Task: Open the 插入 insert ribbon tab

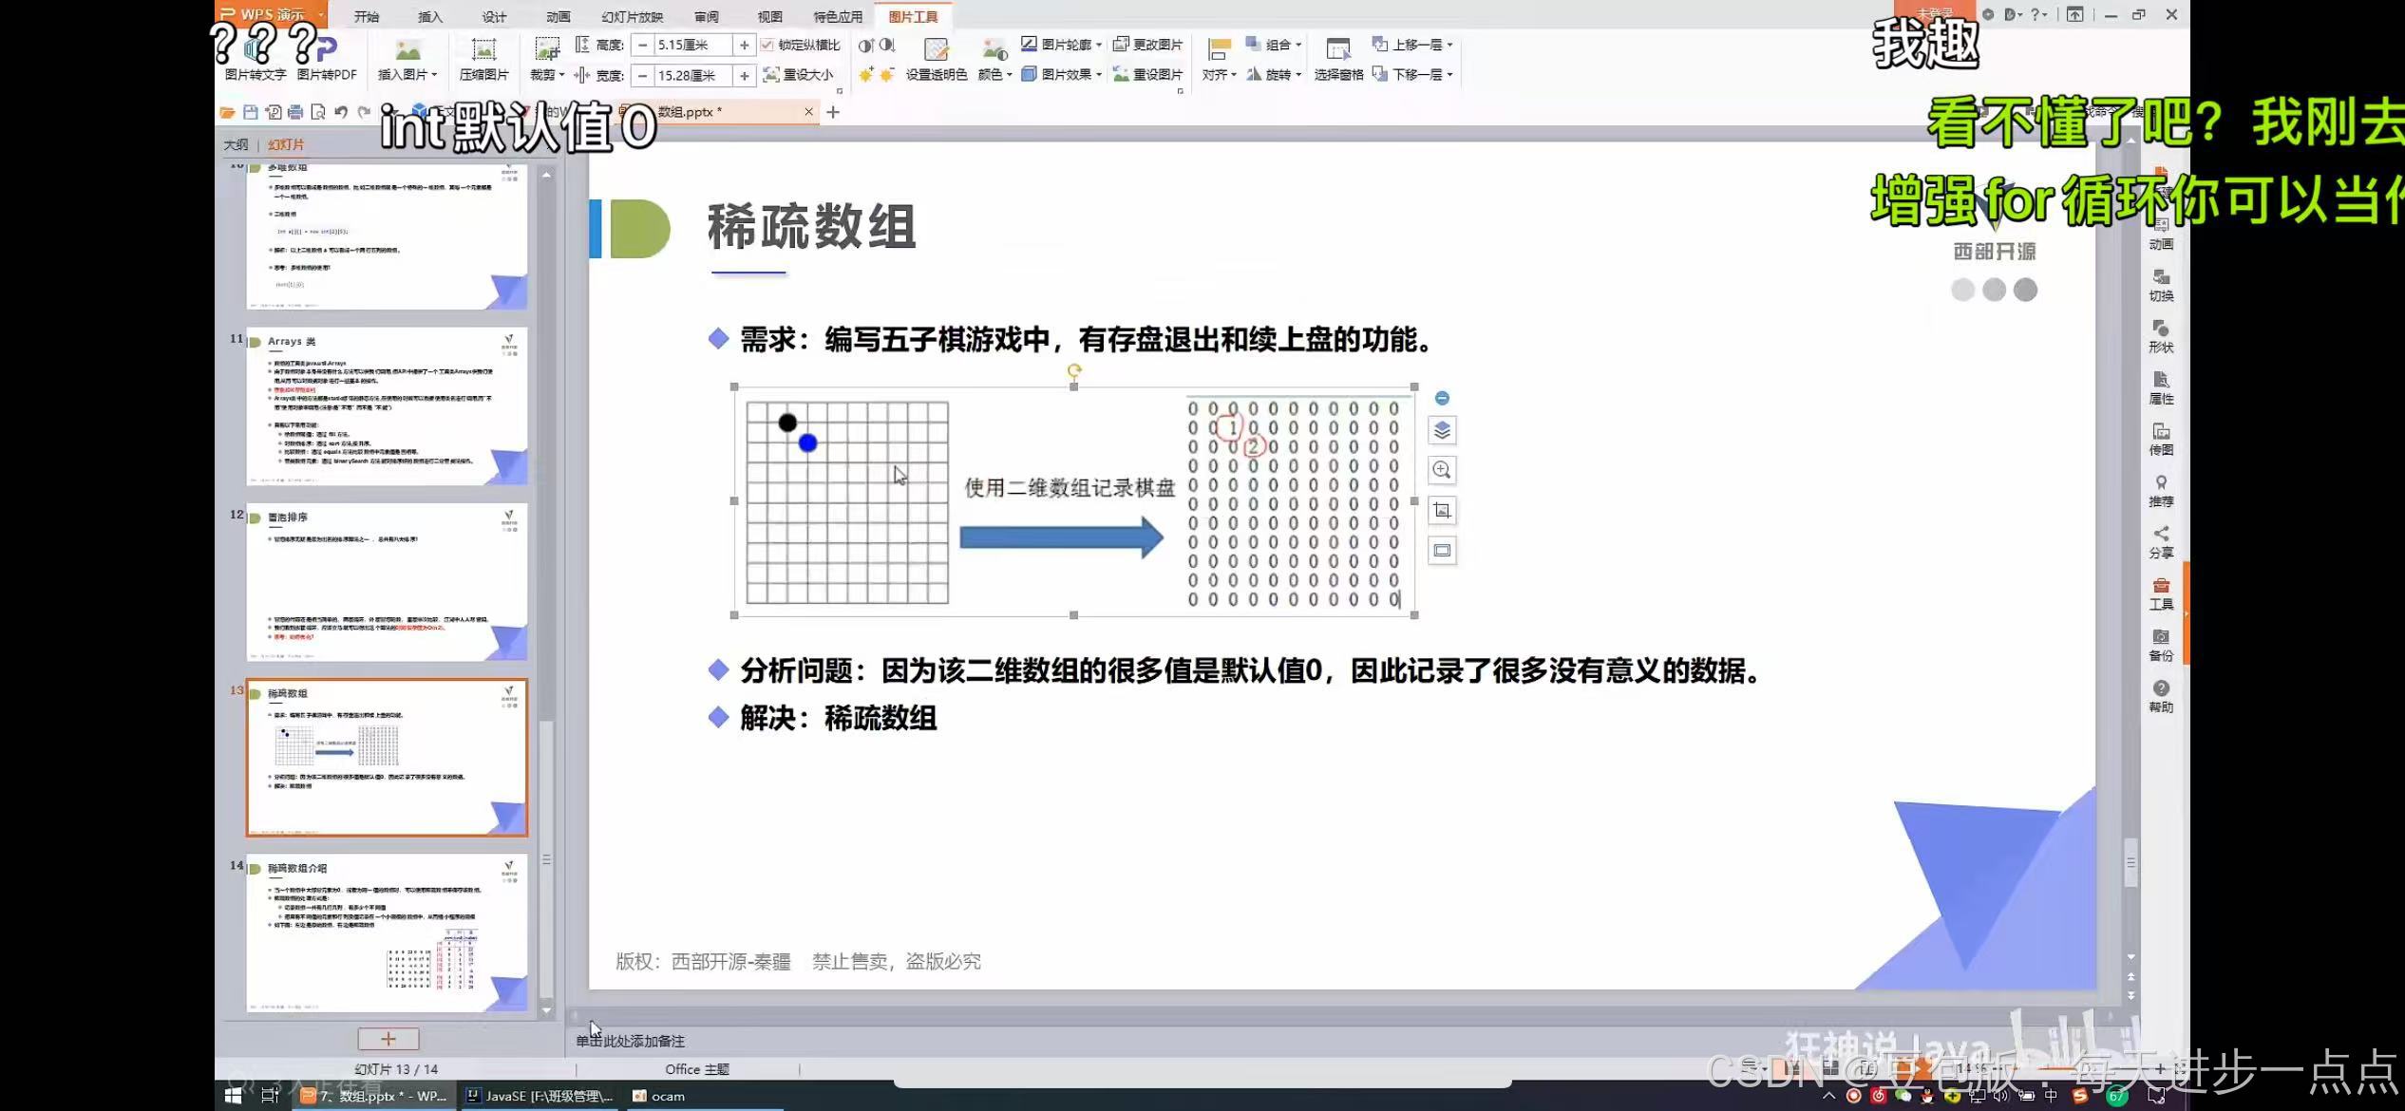Action: [x=430, y=16]
